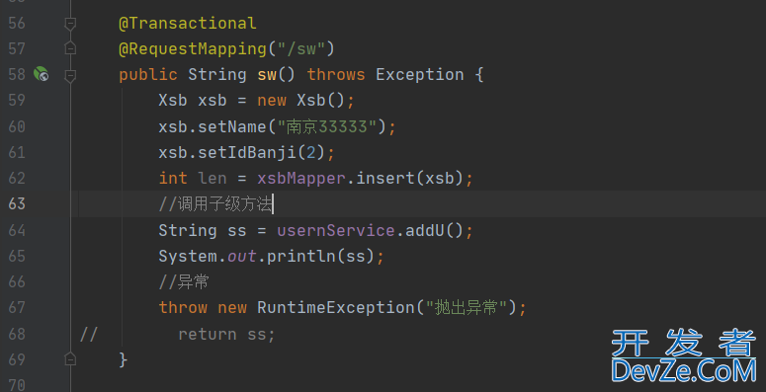
Task: Collapse the sw() method body fold arrow
Action: pyautogui.click(x=70, y=75)
